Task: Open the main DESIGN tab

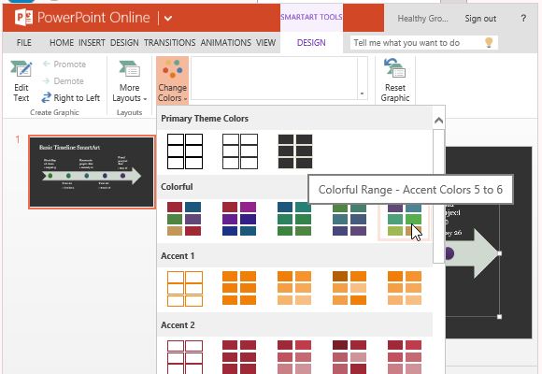Action: [x=124, y=43]
